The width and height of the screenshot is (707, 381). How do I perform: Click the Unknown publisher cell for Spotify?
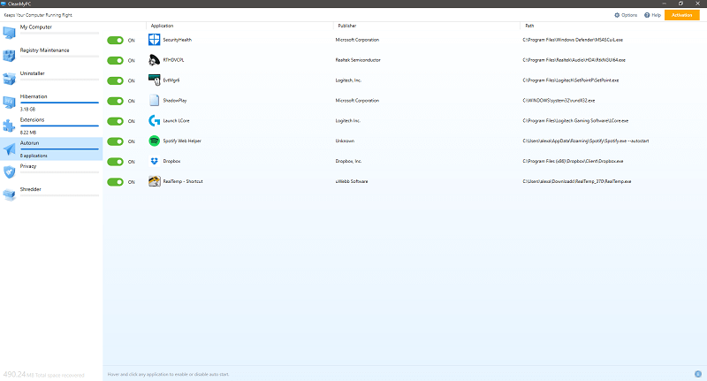click(x=345, y=141)
